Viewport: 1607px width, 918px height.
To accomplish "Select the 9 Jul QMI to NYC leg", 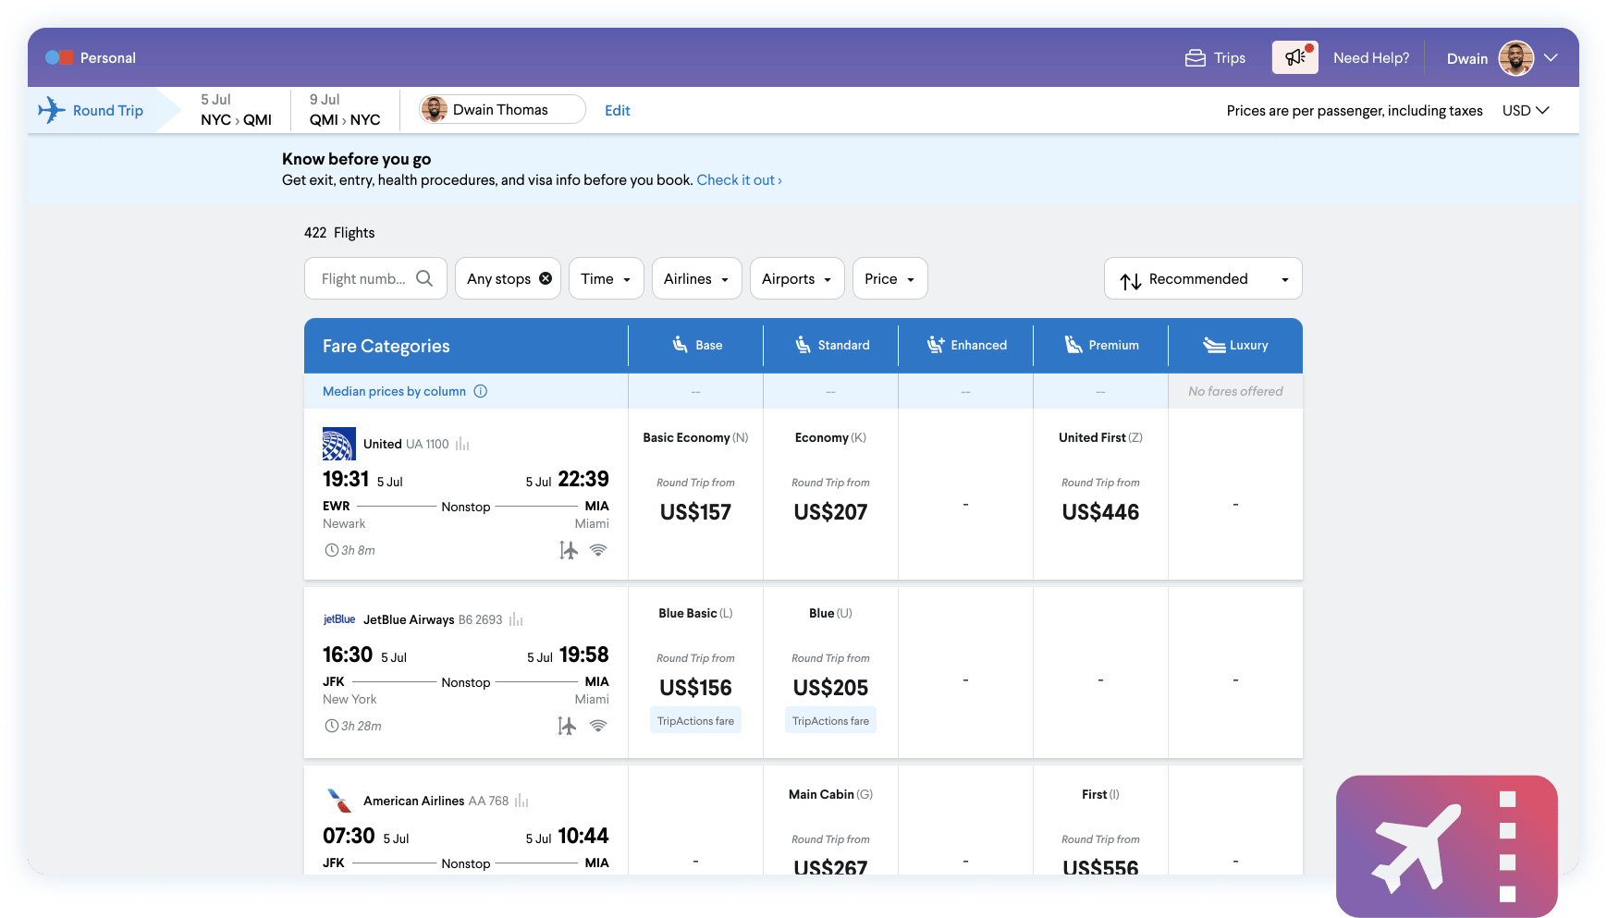I will pyautogui.click(x=345, y=110).
